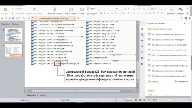Select slide 1 thumbnail
This screenshot has height=108, width=192.
click(x=13, y=35)
